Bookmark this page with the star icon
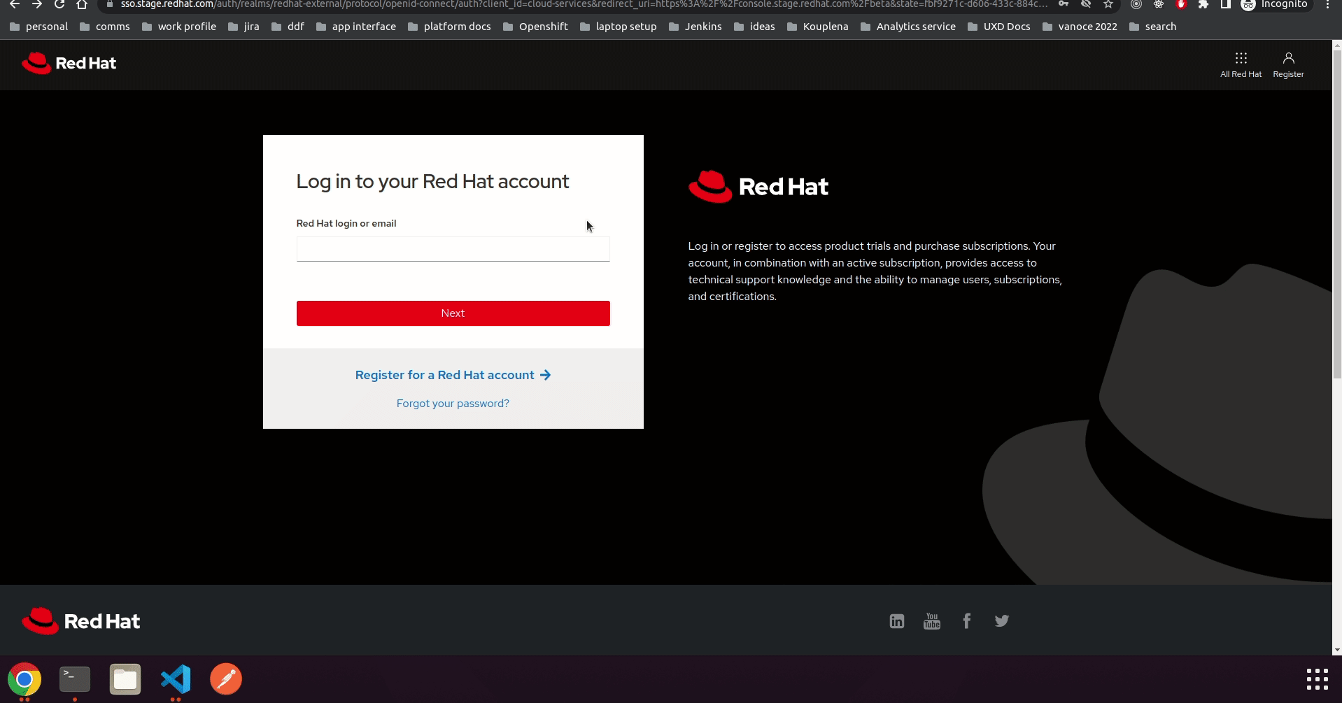The height and width of the screenshot is (703, 1342). coord(1108,4)
